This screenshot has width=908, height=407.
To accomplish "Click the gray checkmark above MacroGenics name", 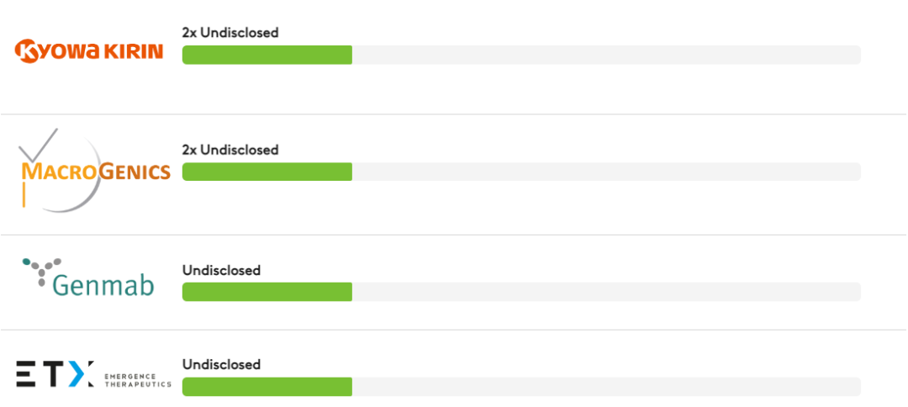I will click(38, 145).
